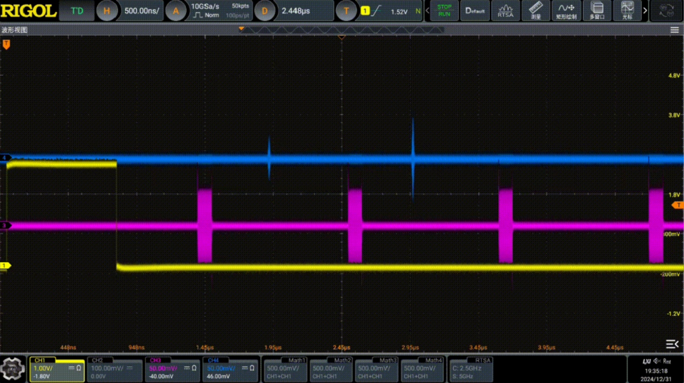Select the CH1 -1.80V offset value

[41, 376]
